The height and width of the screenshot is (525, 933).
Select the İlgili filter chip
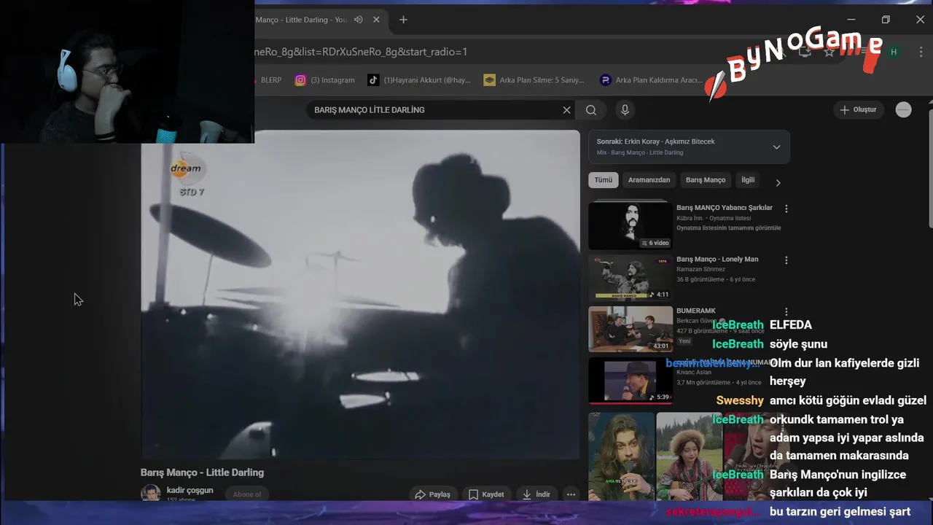[748, 180]
